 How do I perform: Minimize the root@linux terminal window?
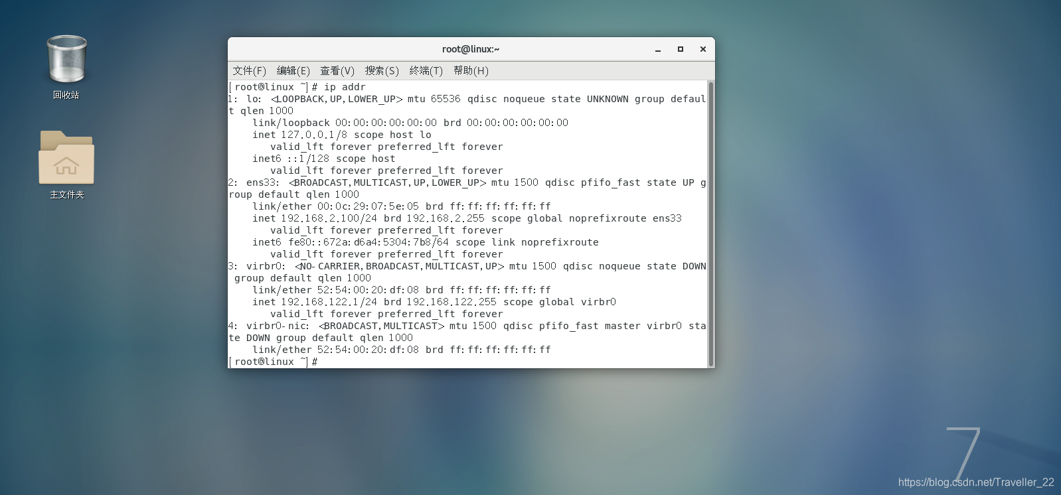pos(658,49)
